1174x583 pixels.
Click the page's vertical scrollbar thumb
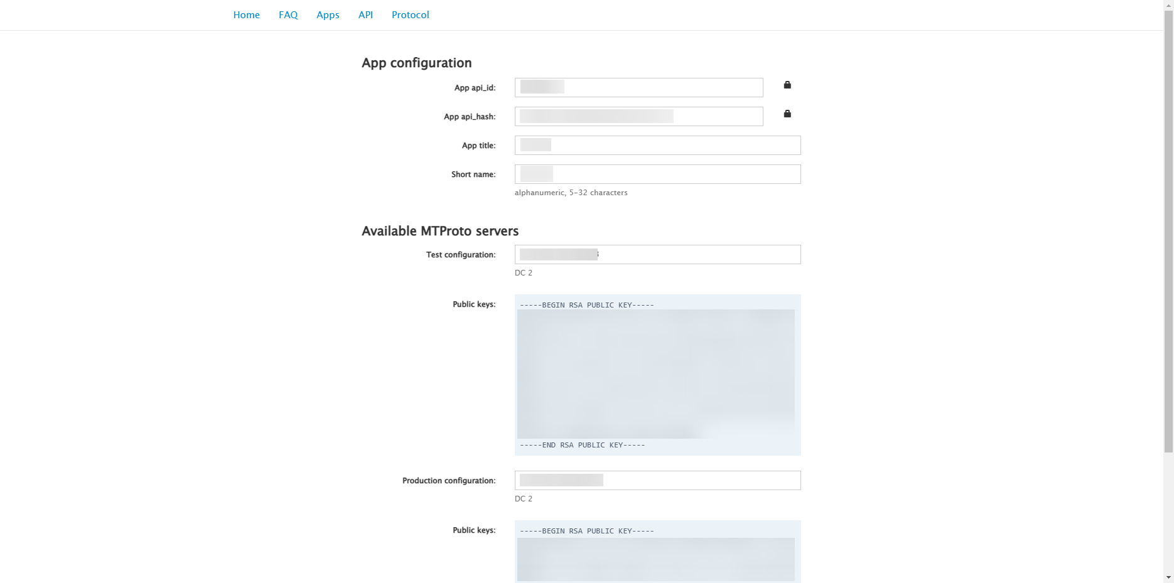(1168, 226)
